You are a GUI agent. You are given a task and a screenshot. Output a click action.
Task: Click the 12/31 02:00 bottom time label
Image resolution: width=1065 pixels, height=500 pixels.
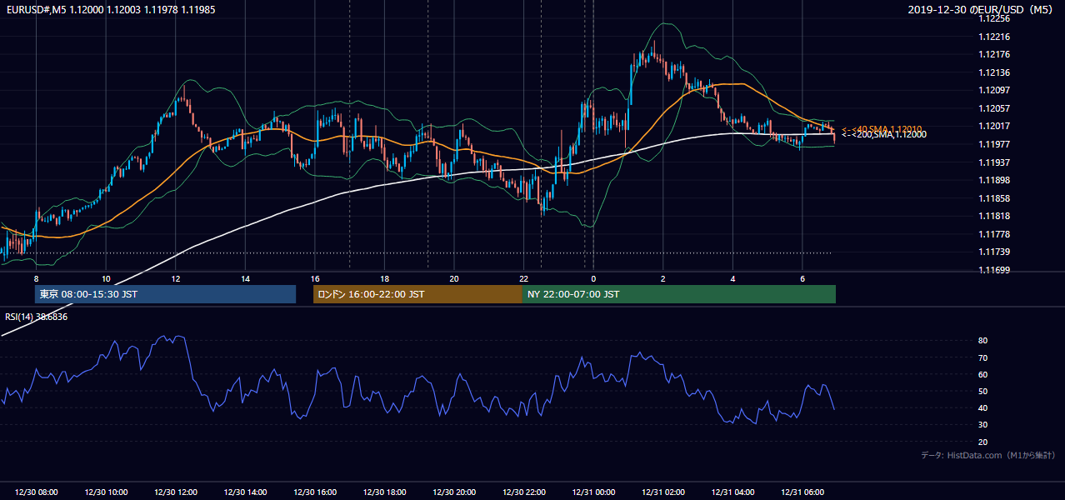[x=662, y=492]
